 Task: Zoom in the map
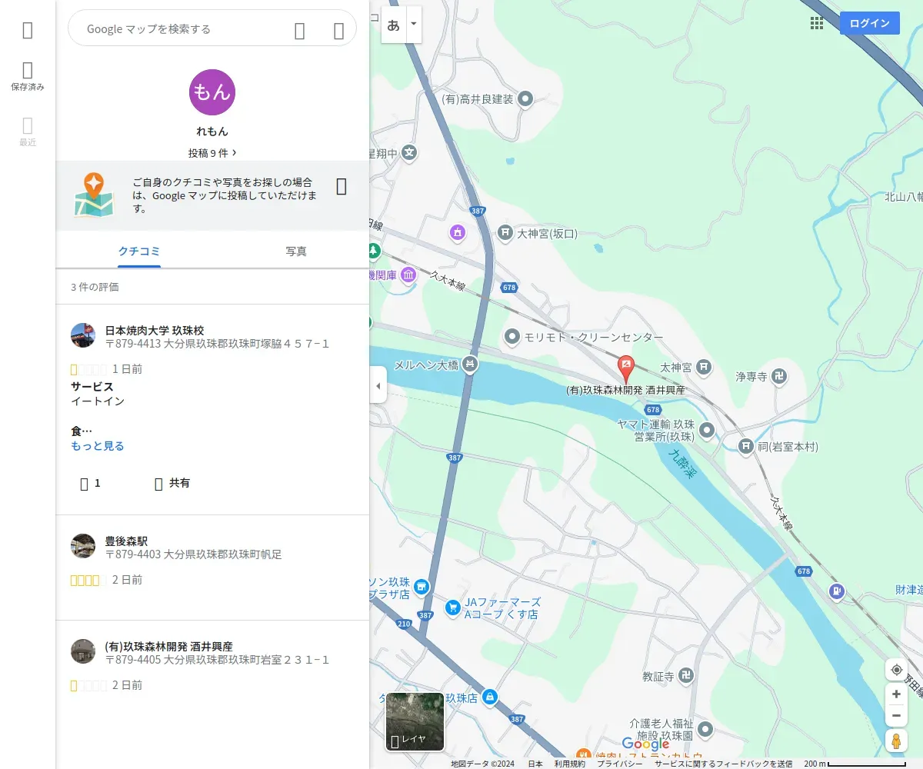tap(896, 694)
